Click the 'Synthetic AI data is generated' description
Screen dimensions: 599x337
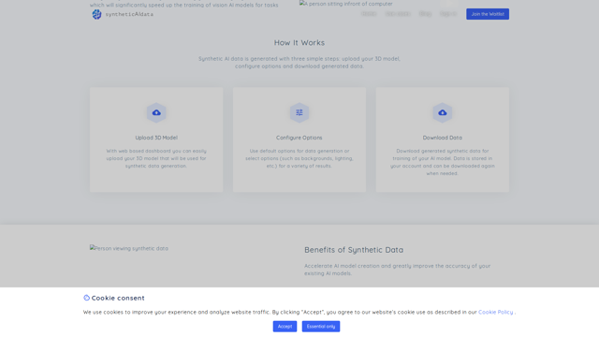coord(299,63)
